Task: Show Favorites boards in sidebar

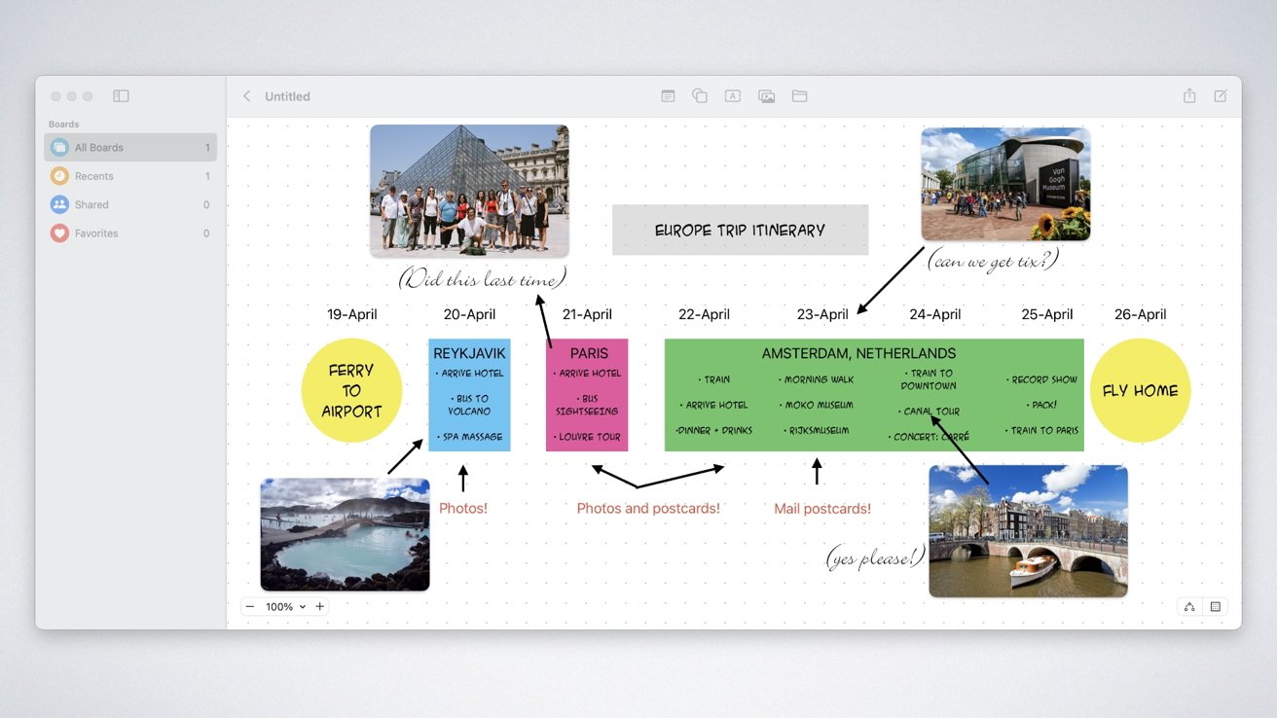Action: pyautogui.click(x=130, y=233)
